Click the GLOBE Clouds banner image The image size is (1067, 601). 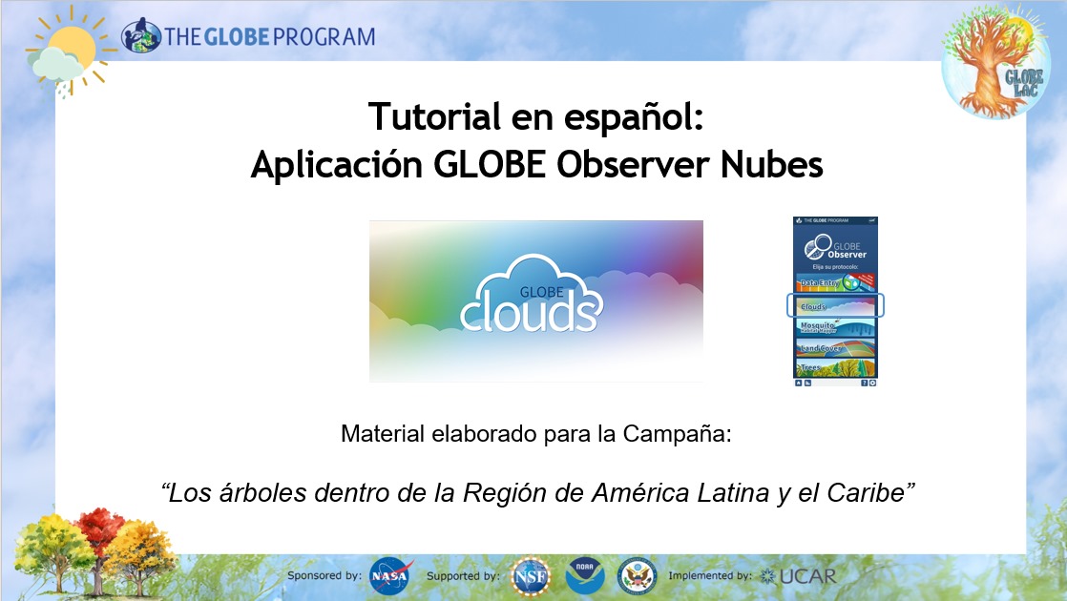point(536,300)
